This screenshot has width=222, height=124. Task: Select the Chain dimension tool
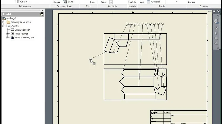coord(21,2)
